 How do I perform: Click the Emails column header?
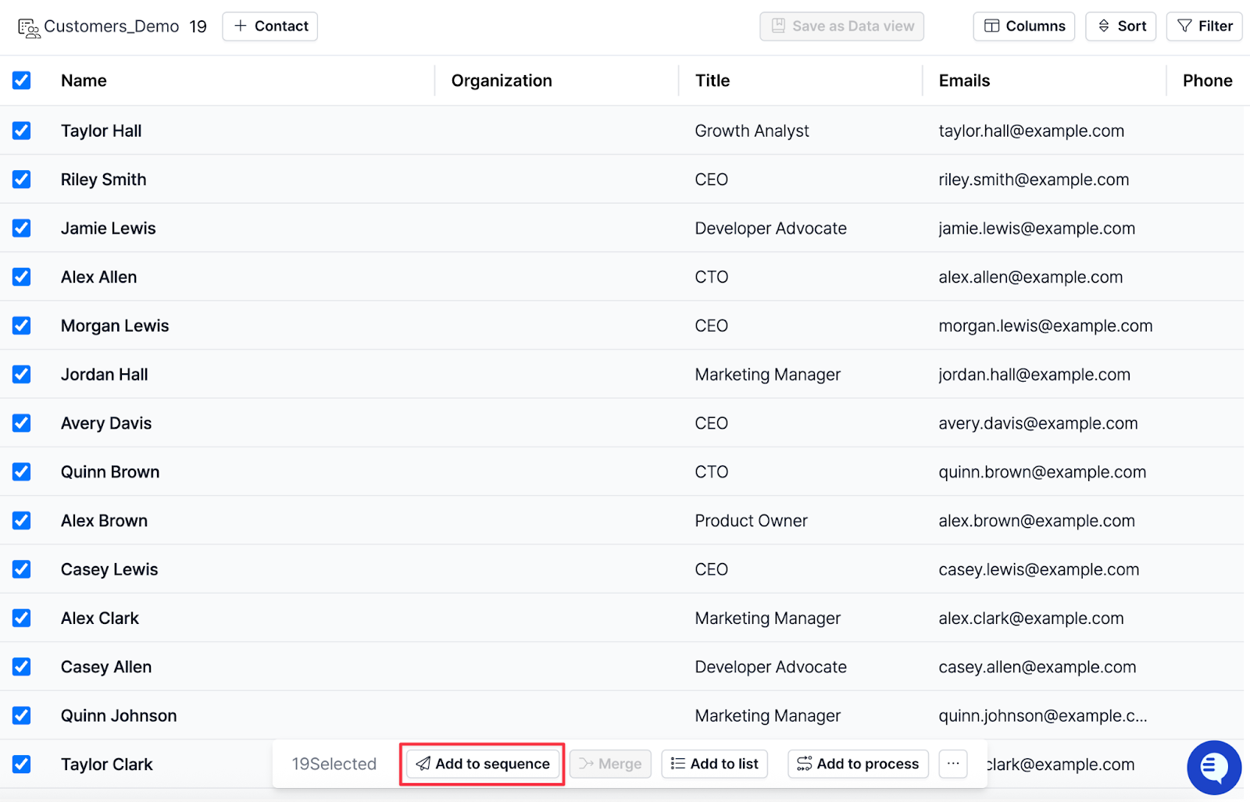(x=964, y=80)
